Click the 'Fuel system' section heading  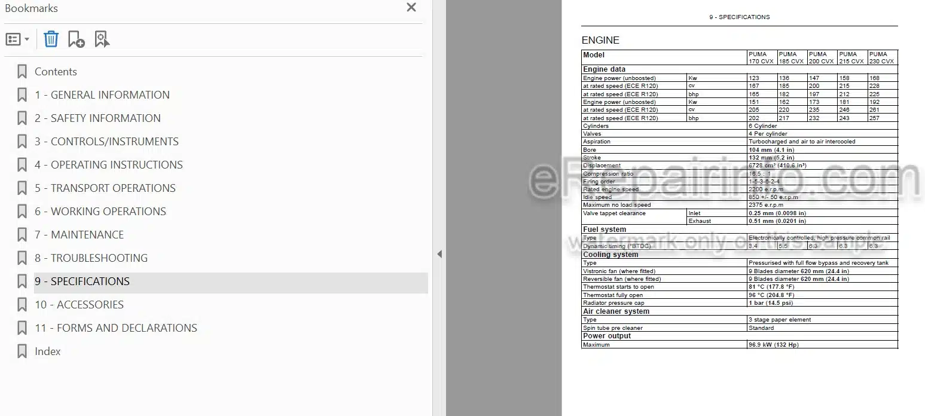point(605,230)
